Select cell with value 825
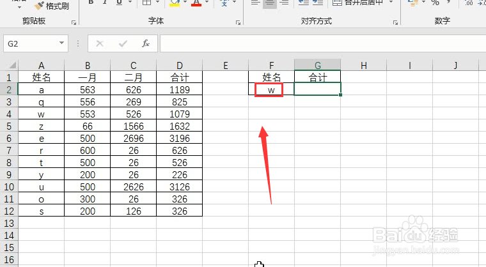This screenshot has height=267, width=486. (x=180, y=102)
